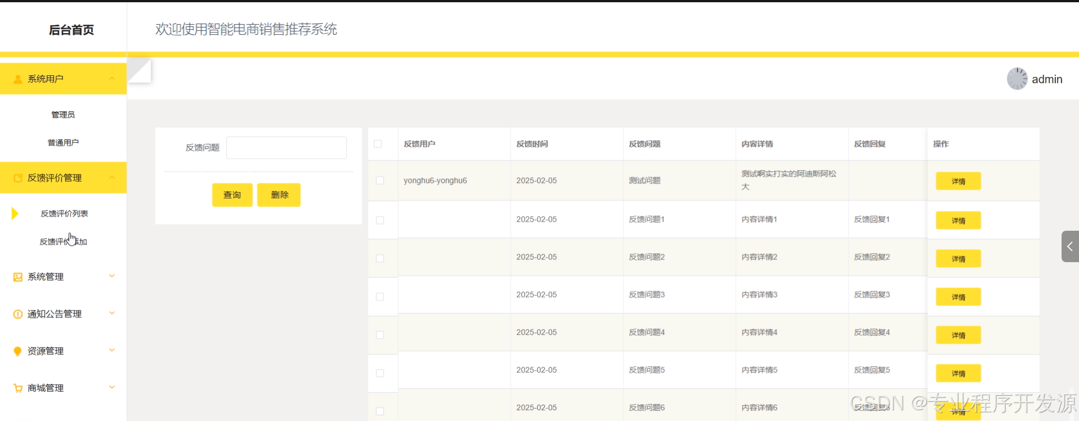The width and height of the screenshot is (1079, 421).
Task: Check the row for 反馈问题3
Action: pyautogui.click(x=380, y=296)
